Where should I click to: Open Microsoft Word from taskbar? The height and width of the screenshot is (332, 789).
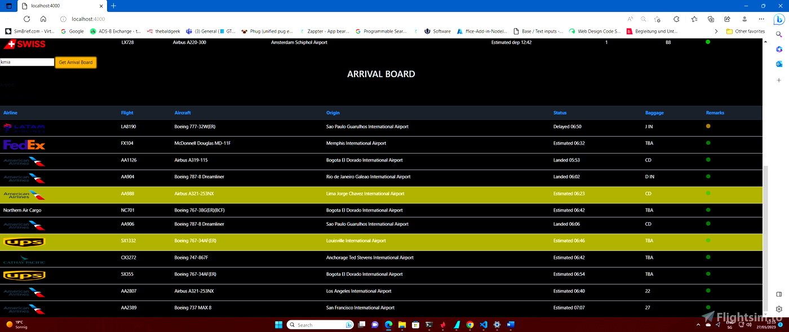[x=511, y=325]
